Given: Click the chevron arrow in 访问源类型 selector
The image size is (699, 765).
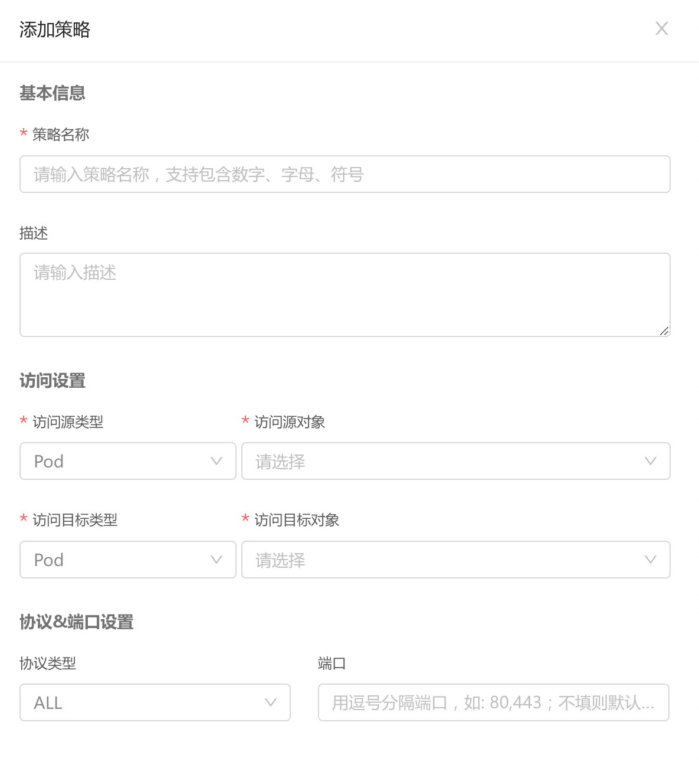Looking at the screenshot, I should tap(216, 461).
